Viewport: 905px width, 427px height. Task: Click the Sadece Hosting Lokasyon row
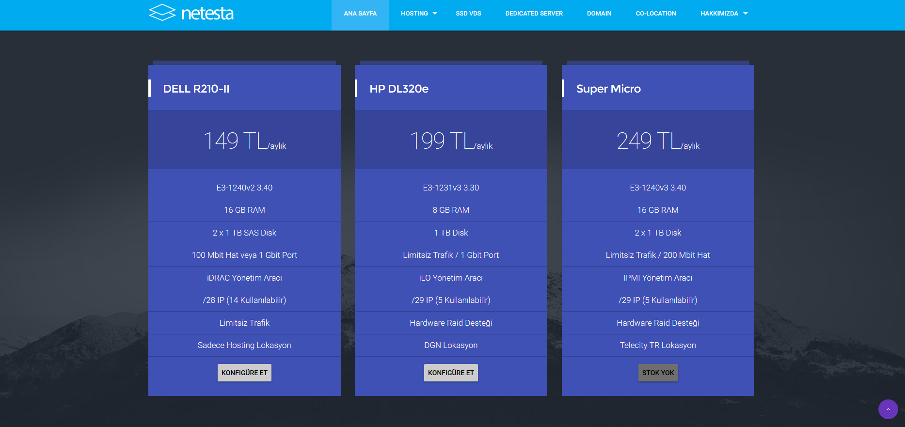click(x=244, y=345)
